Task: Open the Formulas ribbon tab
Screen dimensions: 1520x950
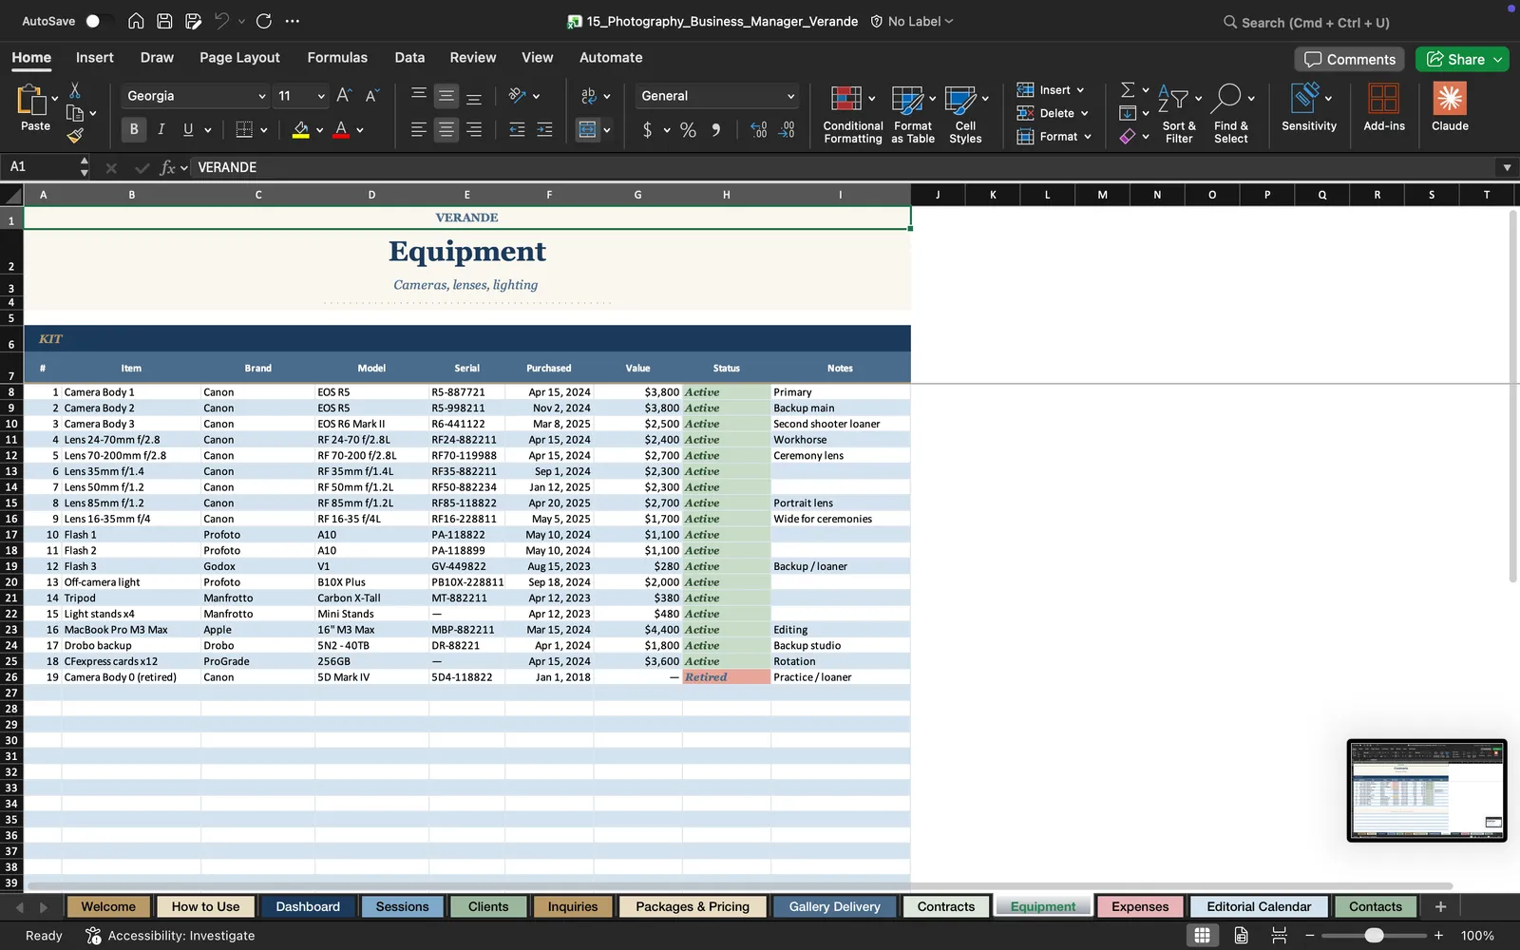Action: (x=337, y=57)
